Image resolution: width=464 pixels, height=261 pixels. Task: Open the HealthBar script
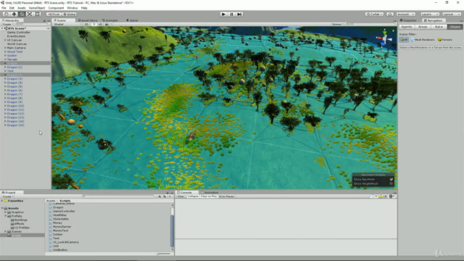click(x=59, y=215)
